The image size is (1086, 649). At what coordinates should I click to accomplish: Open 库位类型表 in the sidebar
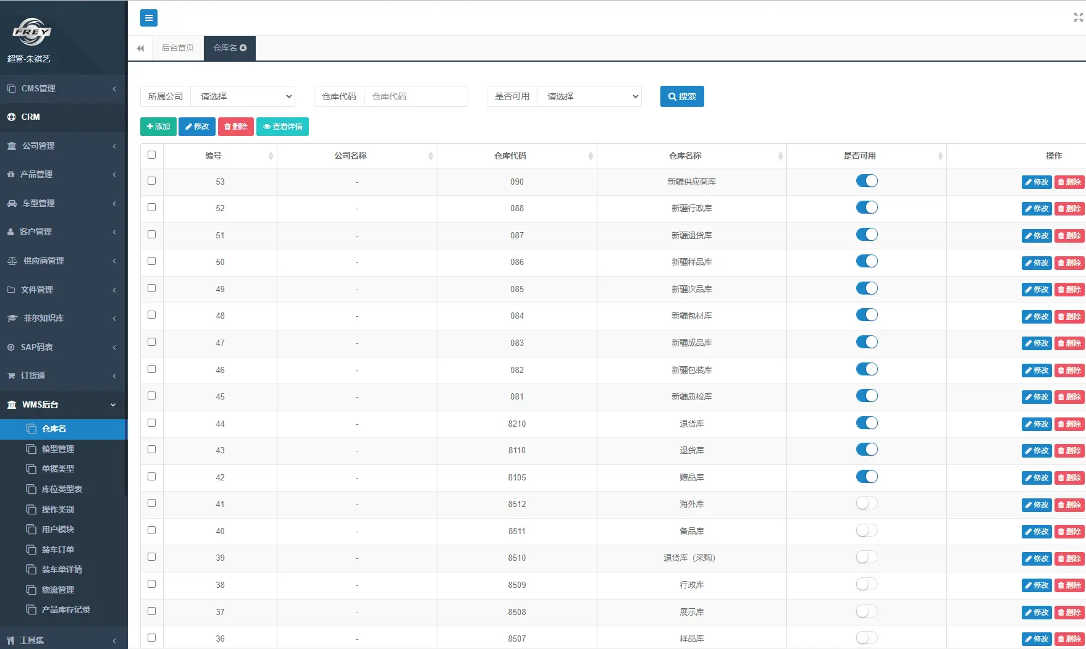click(62, 489)
